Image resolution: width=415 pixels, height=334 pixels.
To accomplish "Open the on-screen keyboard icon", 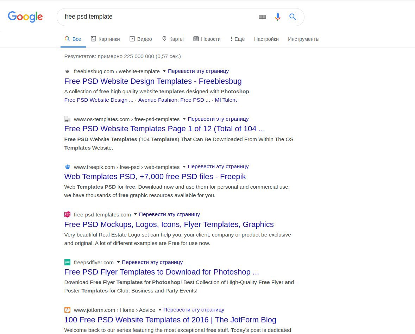I will [x=262, y=17].
